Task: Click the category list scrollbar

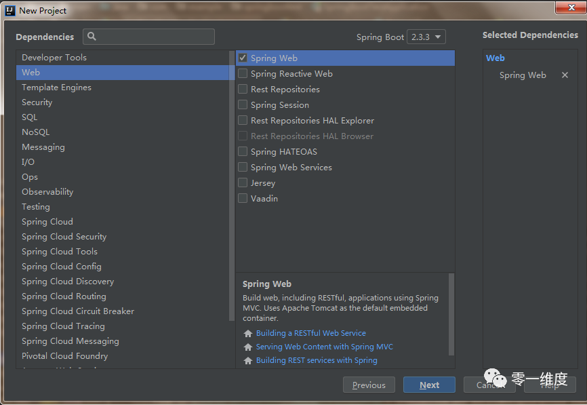Action: click(232, 185)
